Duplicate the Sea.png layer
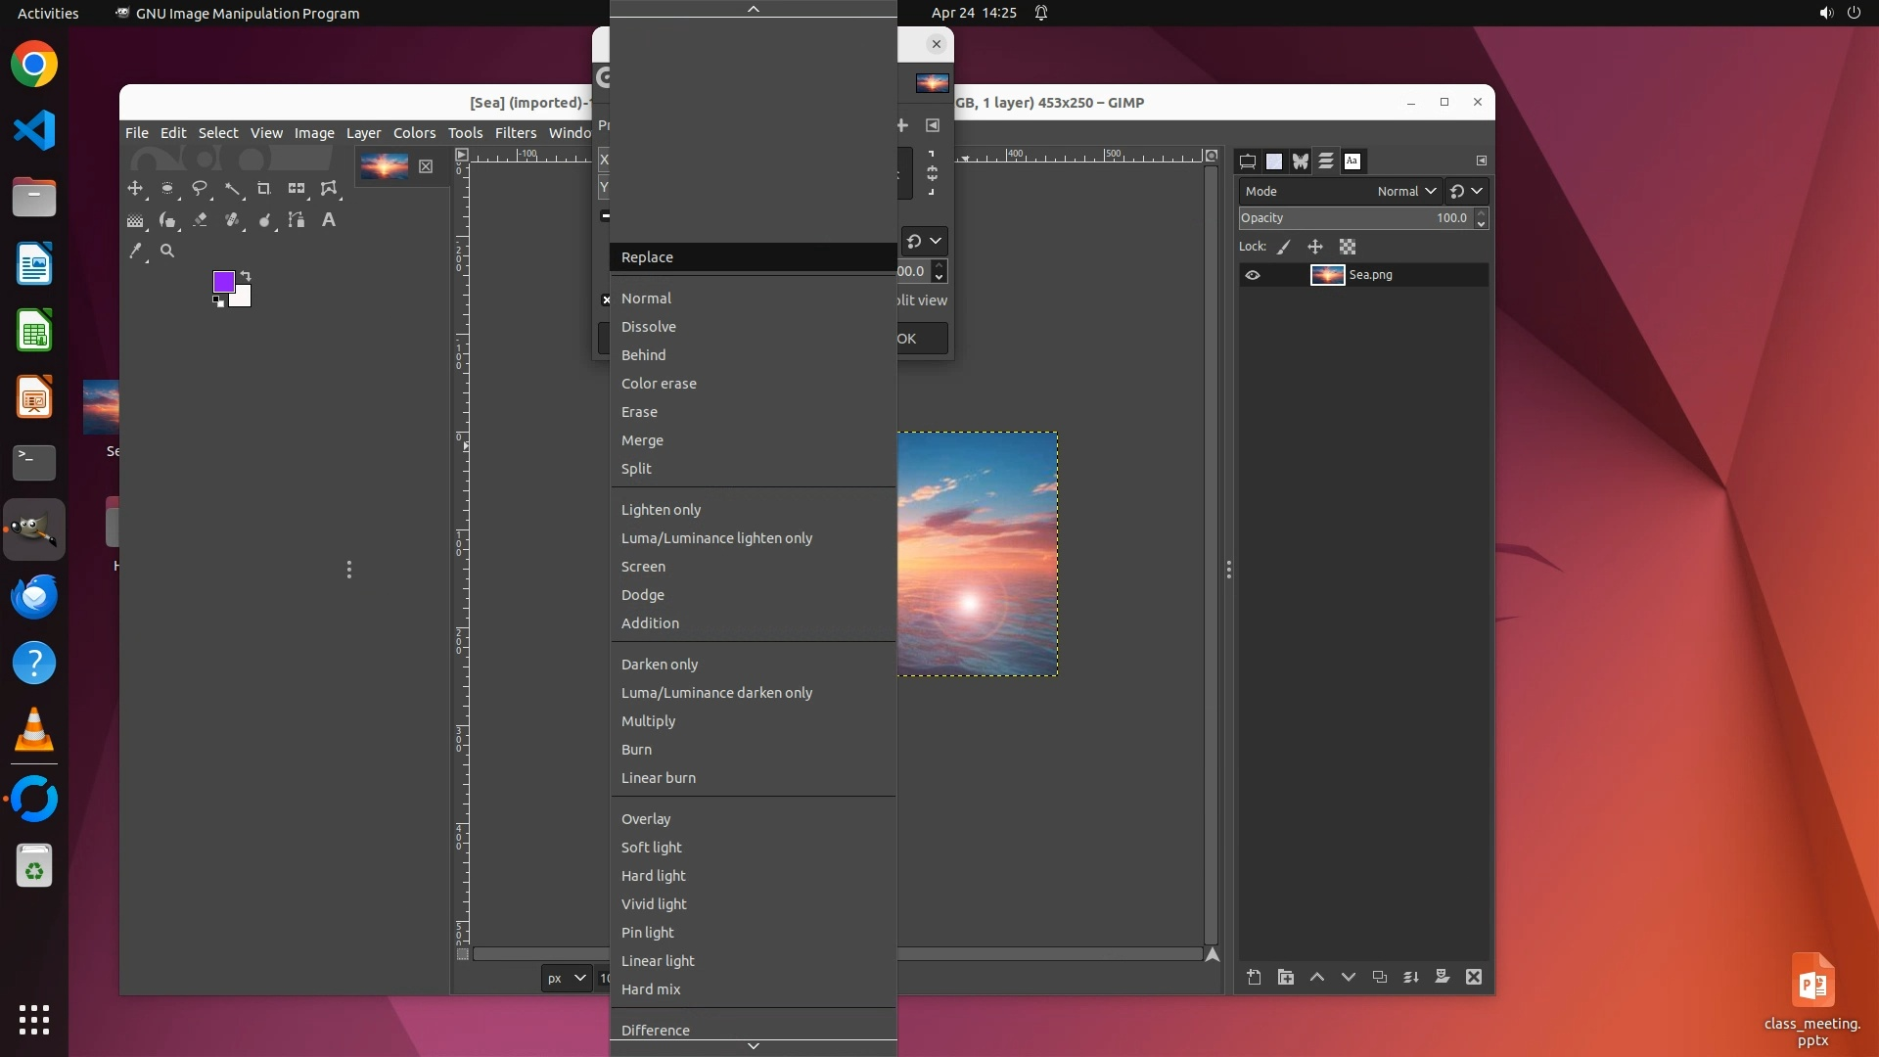This screenshot has height=1057, width=1879. point(1380,977)
